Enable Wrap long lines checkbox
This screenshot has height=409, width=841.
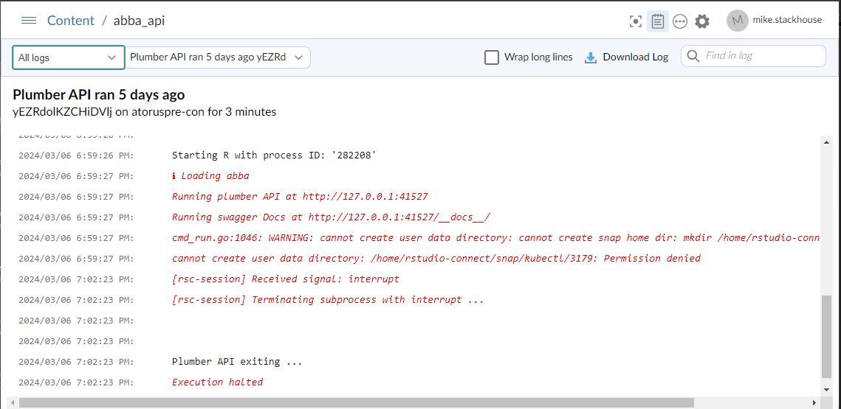(x=492, y=57)
